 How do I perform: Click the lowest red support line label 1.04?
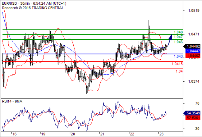pyautogui.click(x=179, y=71)
